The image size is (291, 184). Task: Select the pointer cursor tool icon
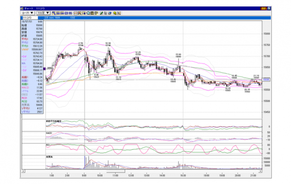click(105, 13)
